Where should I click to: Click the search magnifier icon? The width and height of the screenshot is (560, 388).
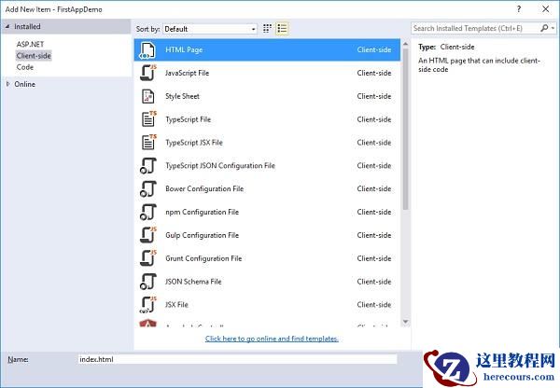tap(544, 28)
